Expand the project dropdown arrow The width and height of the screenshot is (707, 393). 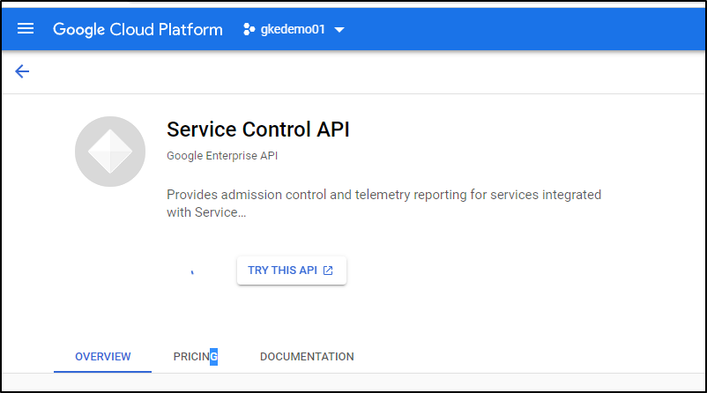tap(339, 30)
